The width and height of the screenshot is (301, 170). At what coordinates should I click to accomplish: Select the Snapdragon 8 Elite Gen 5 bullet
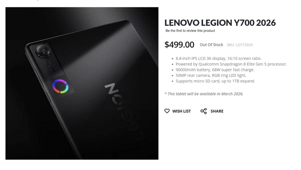pos(231,64)
